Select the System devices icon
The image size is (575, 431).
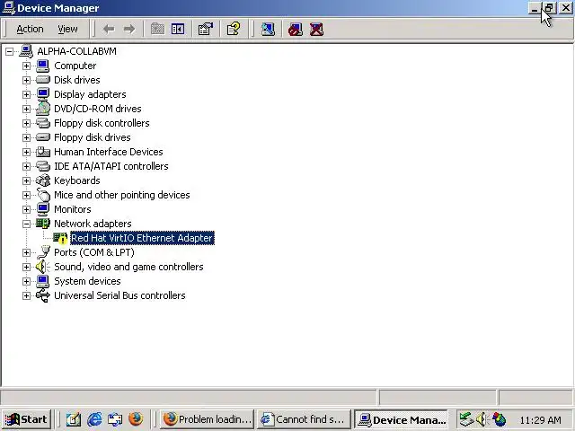pyautogui.click(x=43, y=281)
